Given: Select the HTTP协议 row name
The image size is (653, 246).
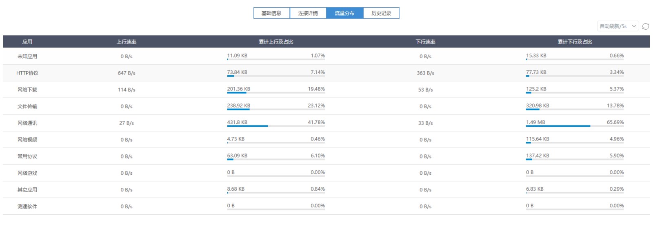Looking at the screenshot, I should (x=27, y=73).
